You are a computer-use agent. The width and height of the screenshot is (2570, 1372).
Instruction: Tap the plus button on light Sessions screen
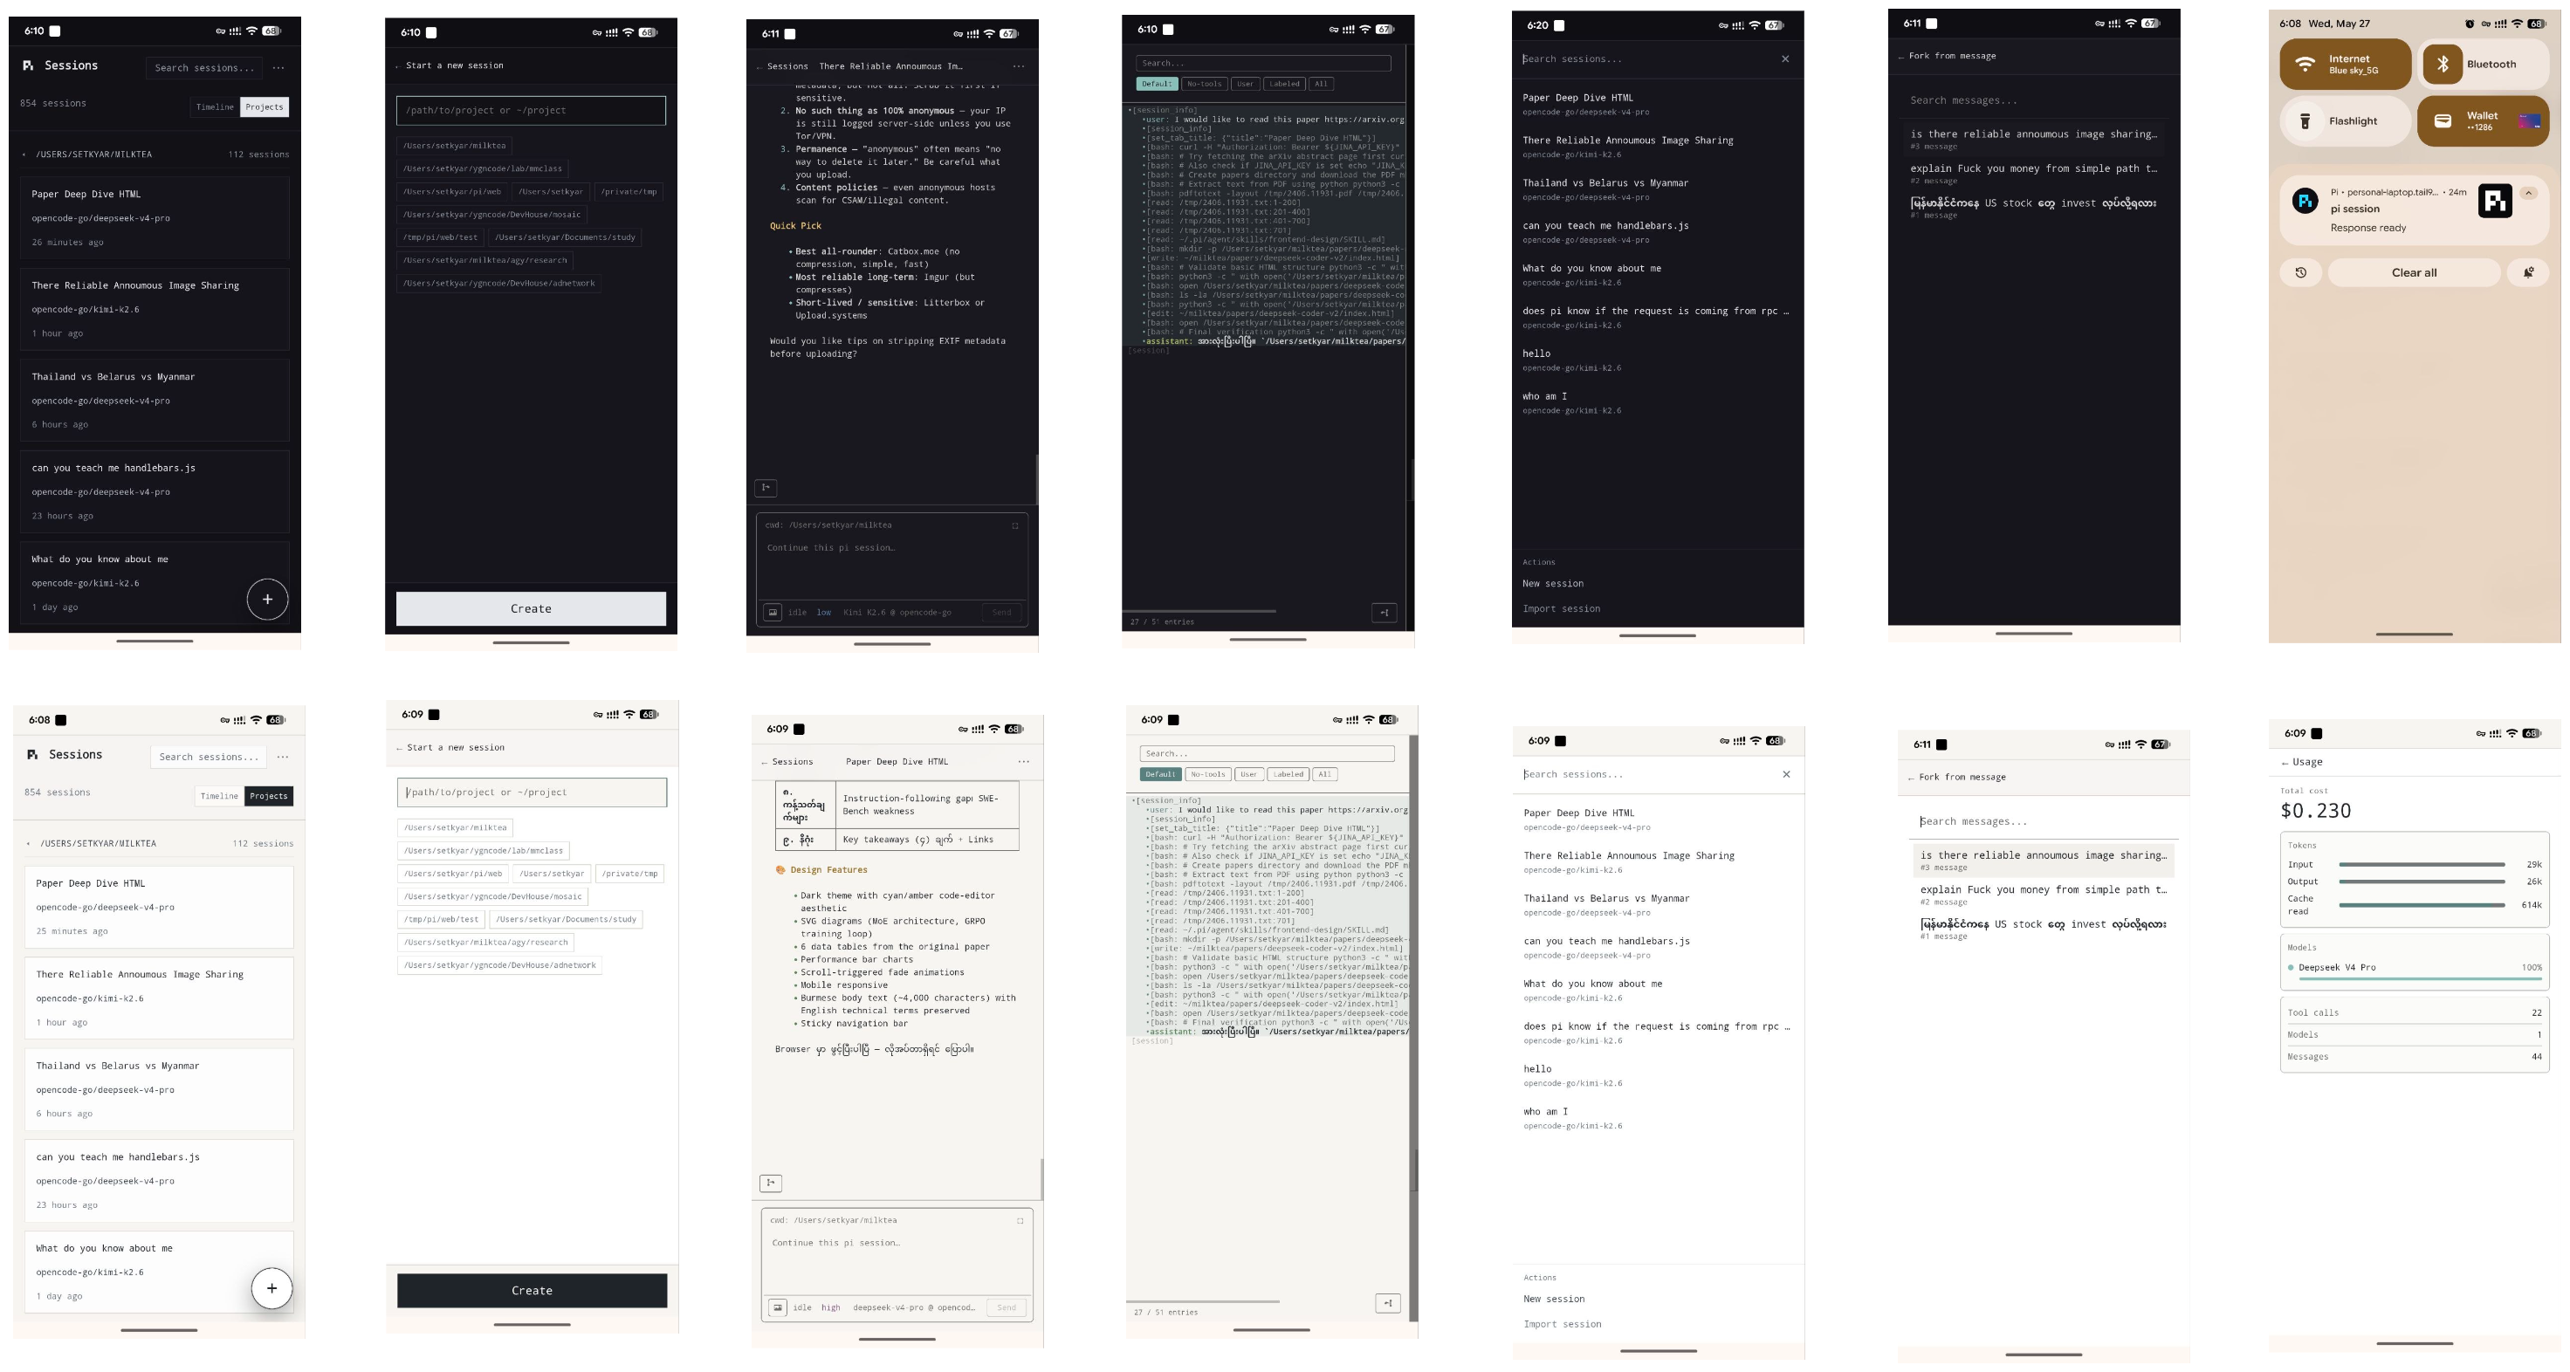(x=271, y=1288)
